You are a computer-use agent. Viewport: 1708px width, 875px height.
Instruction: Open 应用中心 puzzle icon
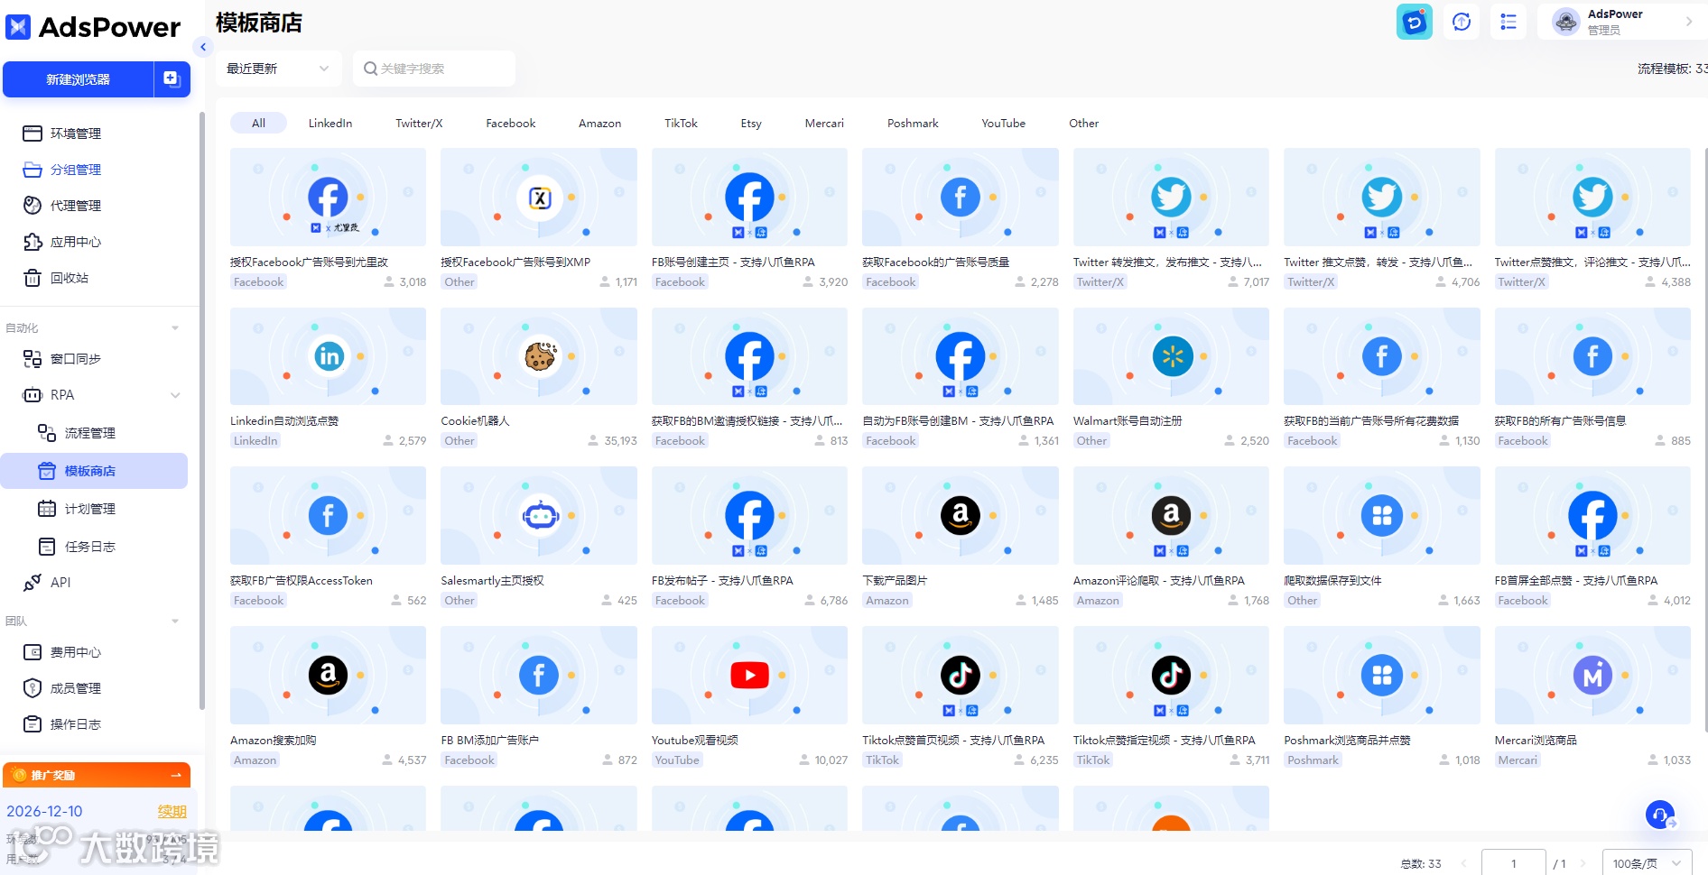32,242
